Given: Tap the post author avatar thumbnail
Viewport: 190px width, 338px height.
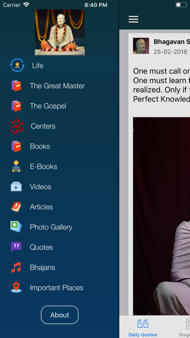Looking at the screenshot, I should click(141, 46).
